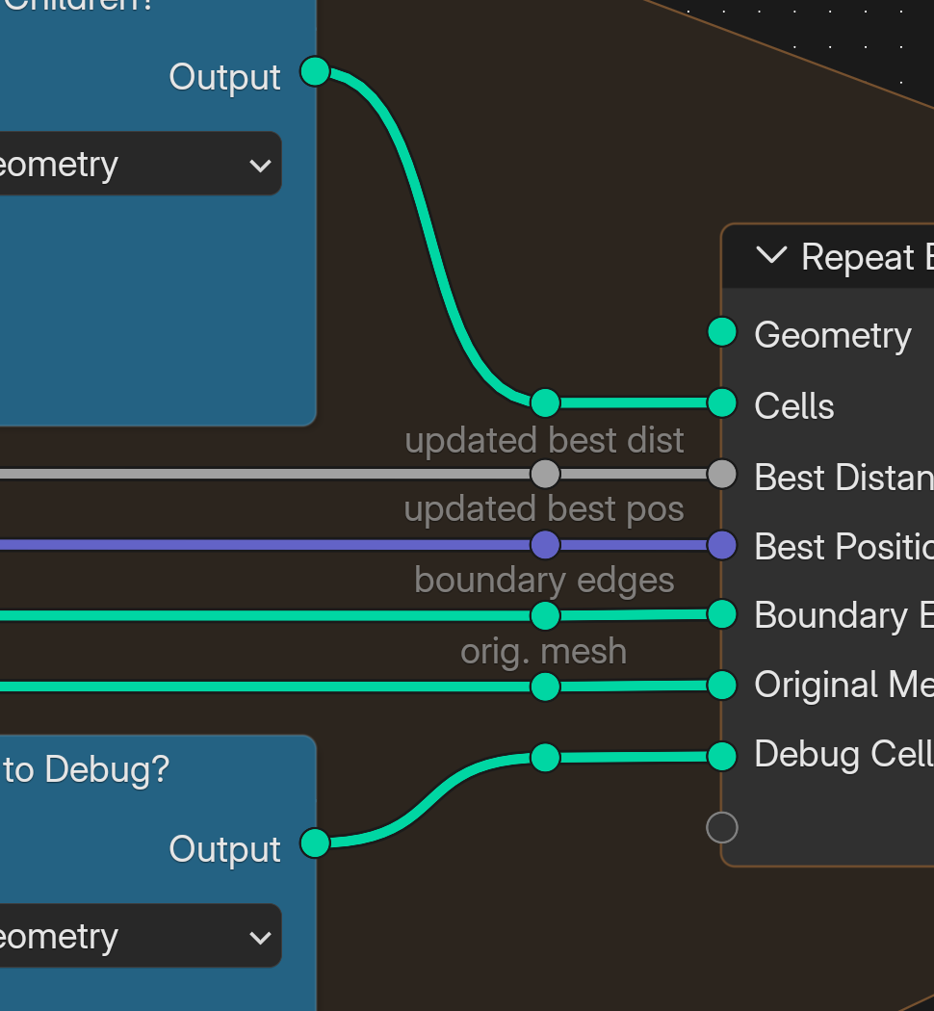The image size is (934, 1011).
Task: Click the 'boundary edges' reroute label
Action: [x=544, y=580]
